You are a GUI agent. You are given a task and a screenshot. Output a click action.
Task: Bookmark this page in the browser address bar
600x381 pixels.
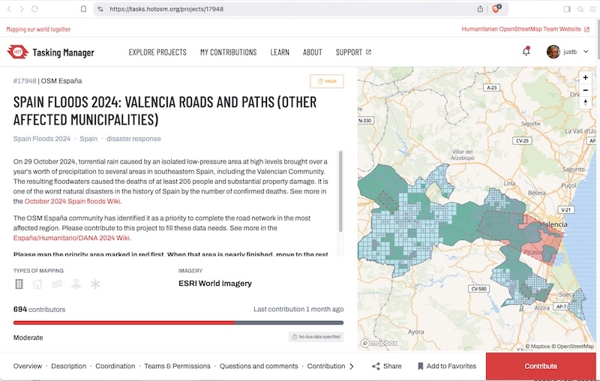(x=83, y=9)
